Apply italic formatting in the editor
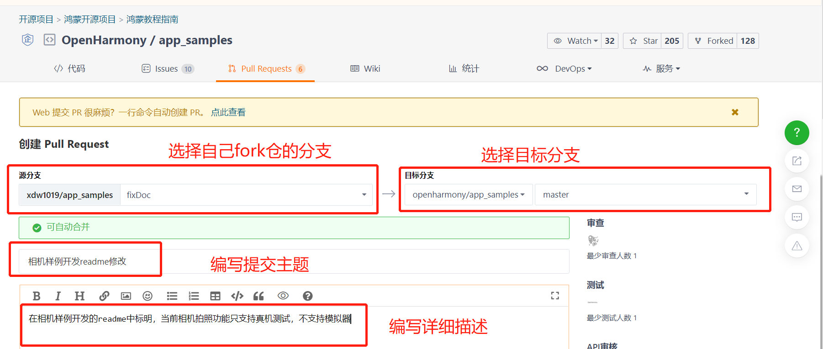Image resolution: width=823 pixels, height=349 pixels. [58, 296]
